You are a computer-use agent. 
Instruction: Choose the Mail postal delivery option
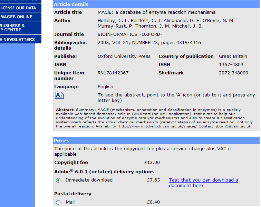coord(58,202)
